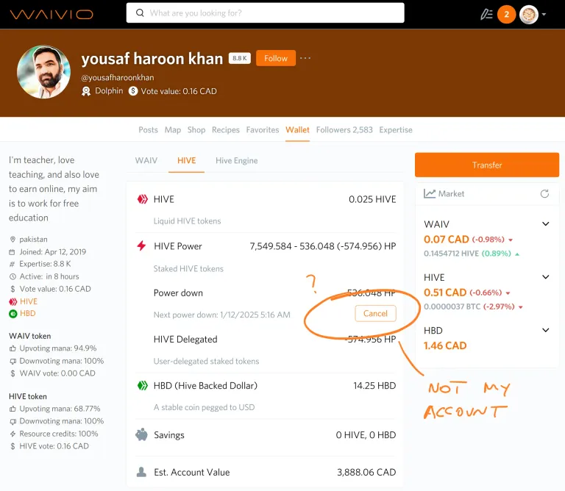This screenshot has width=565, height=491.
Task: Expand the HBD market chevron
Action: click(x=546, y=330)
